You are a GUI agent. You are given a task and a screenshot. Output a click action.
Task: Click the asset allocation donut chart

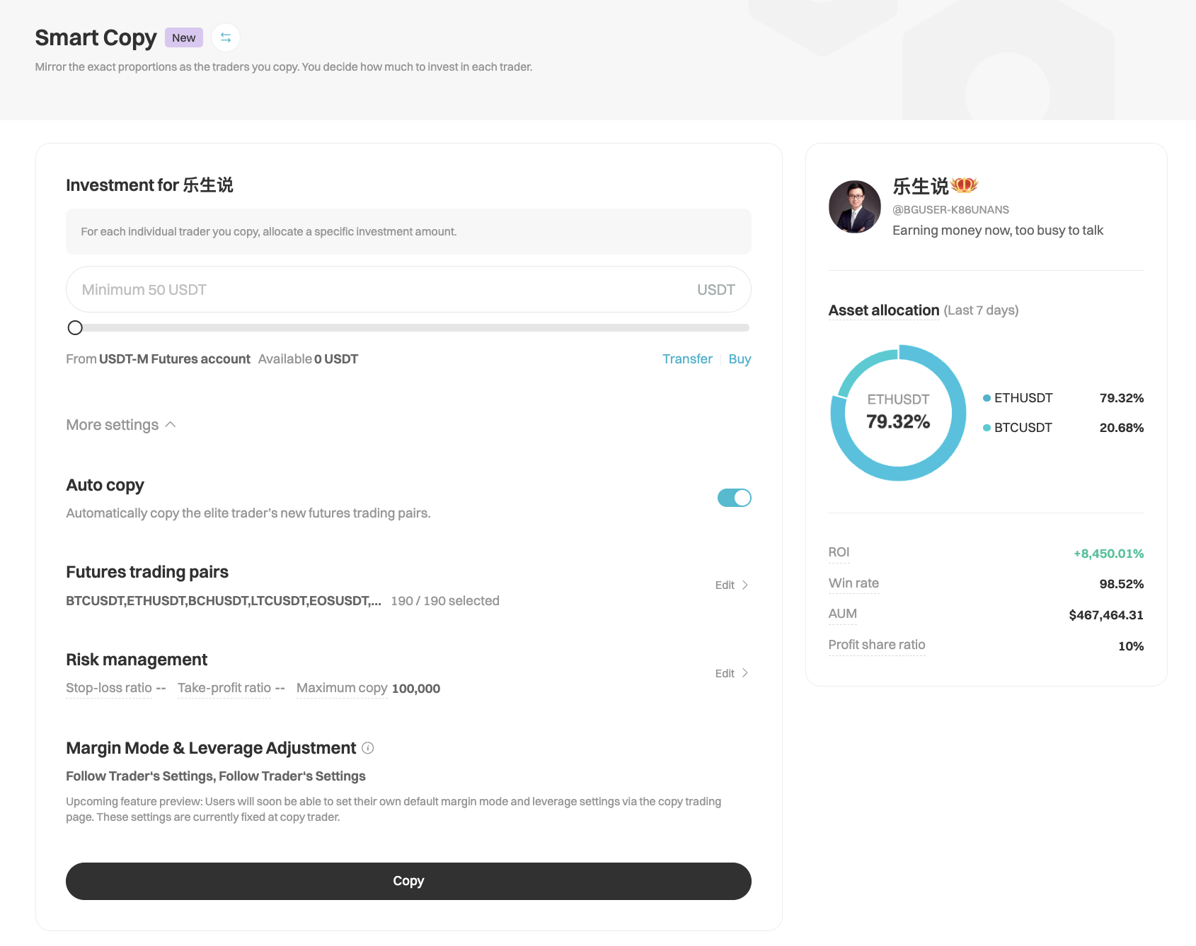tap(898, 413)
